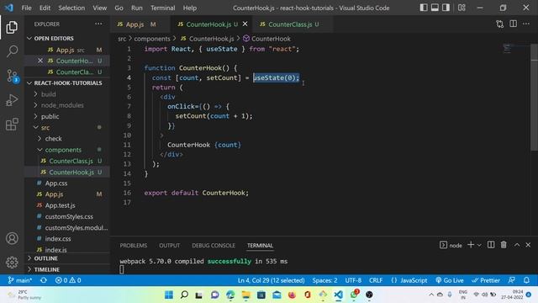This screenshot has width=538, height=303.
Task: Kill terminal with trash icon
Action: [504, 245]
